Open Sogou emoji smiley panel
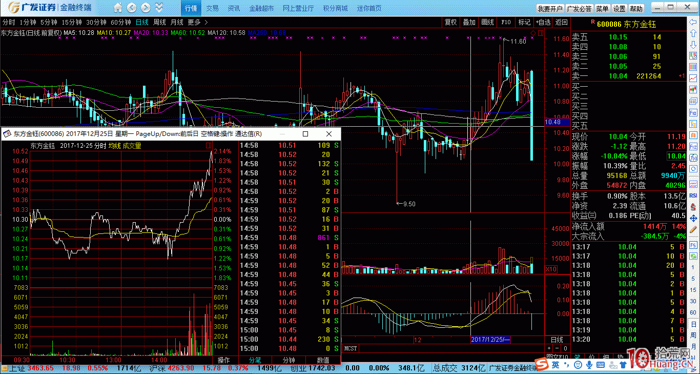Viewport: 700px width, 374px height. 577,365
